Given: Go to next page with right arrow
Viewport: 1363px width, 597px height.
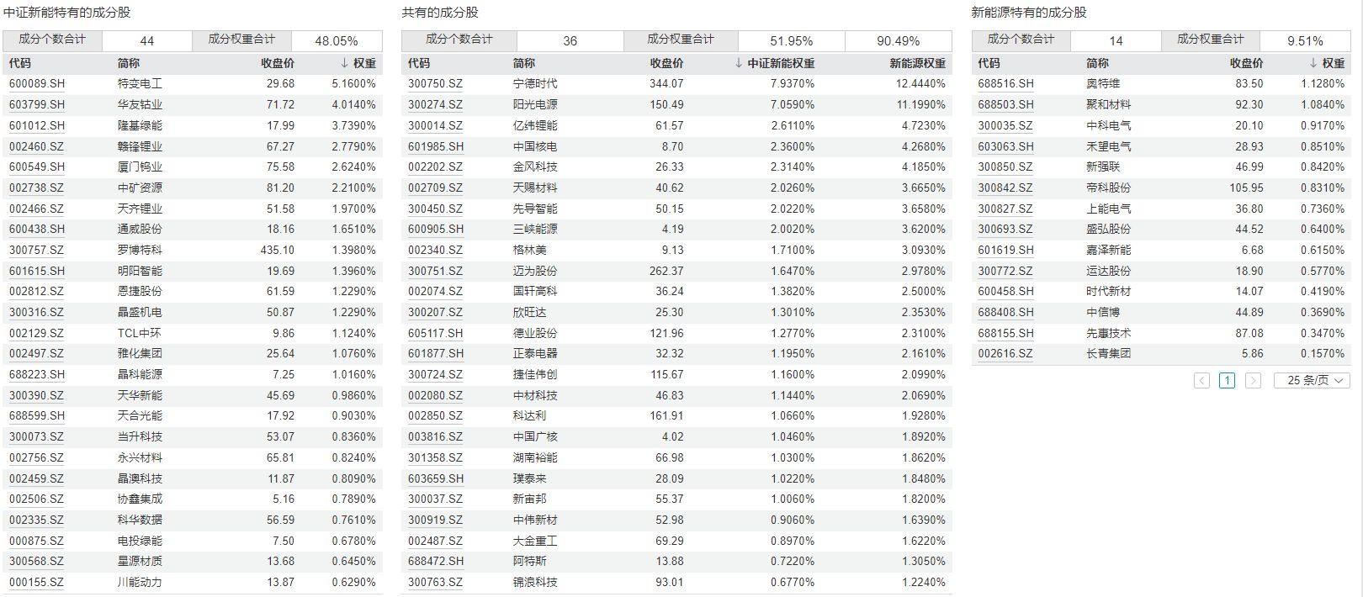Looking at the screenshot, I should coord(1253,381).
